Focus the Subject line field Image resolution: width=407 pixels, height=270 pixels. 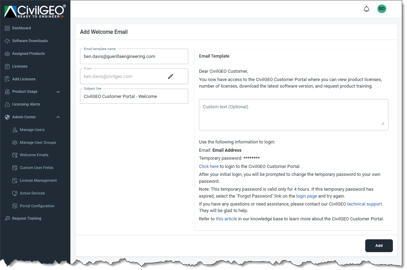point(134,96)
